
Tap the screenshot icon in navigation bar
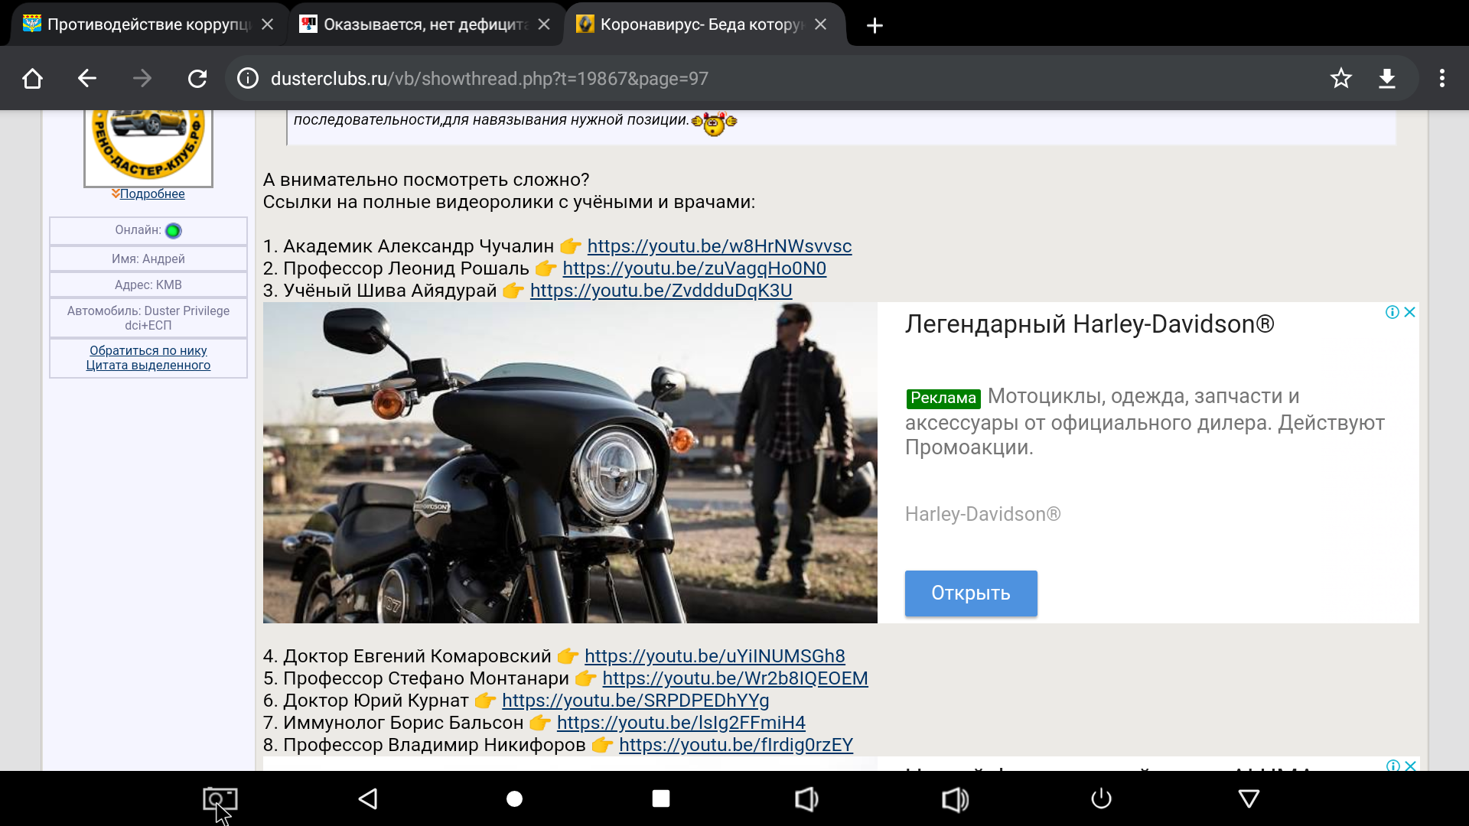[220, 799]
